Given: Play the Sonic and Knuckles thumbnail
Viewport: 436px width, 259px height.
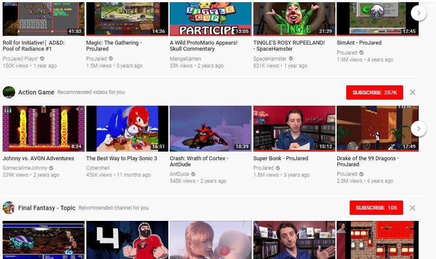Looking at the screenshot, I should coord(127,129).
